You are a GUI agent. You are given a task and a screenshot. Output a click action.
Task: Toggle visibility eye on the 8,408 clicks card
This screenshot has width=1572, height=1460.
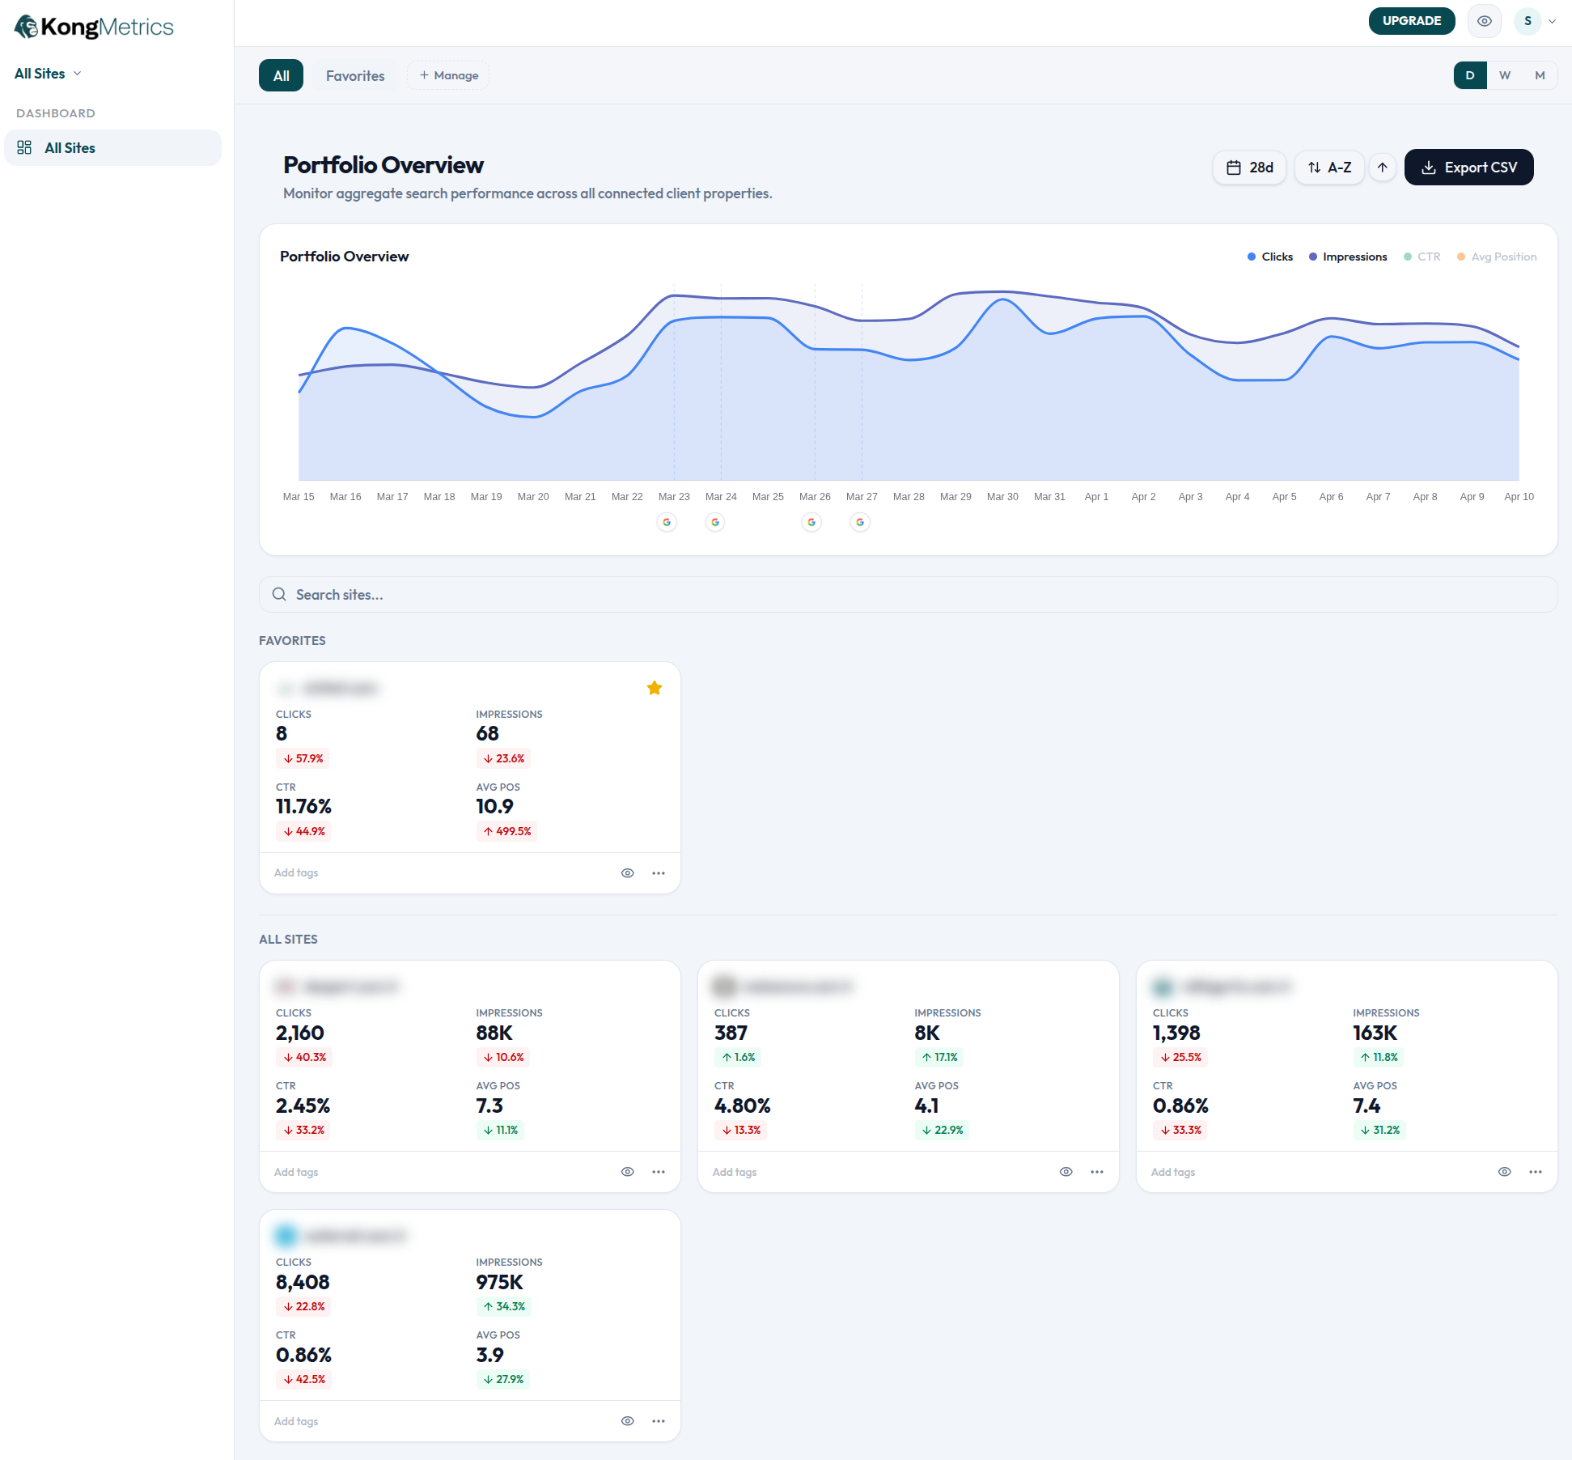point(627,1420)
